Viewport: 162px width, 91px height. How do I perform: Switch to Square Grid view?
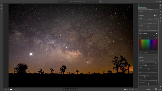(8, 89)
